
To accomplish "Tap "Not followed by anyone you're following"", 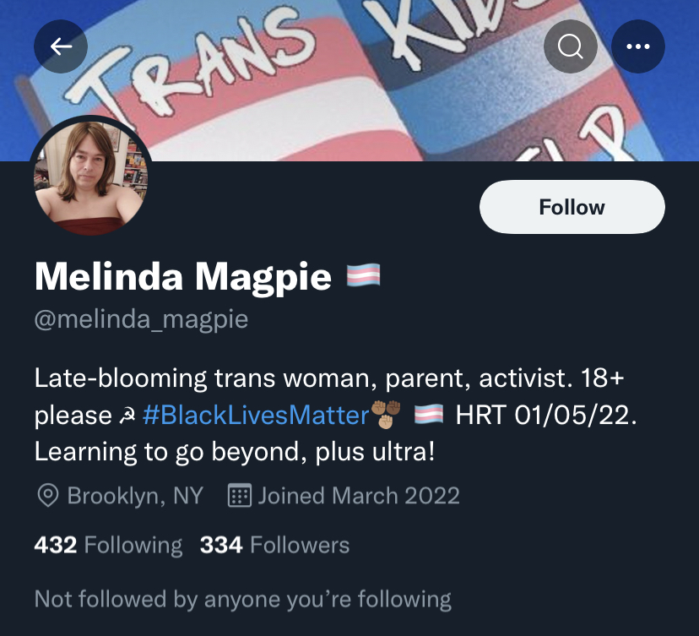I will 242,600.
